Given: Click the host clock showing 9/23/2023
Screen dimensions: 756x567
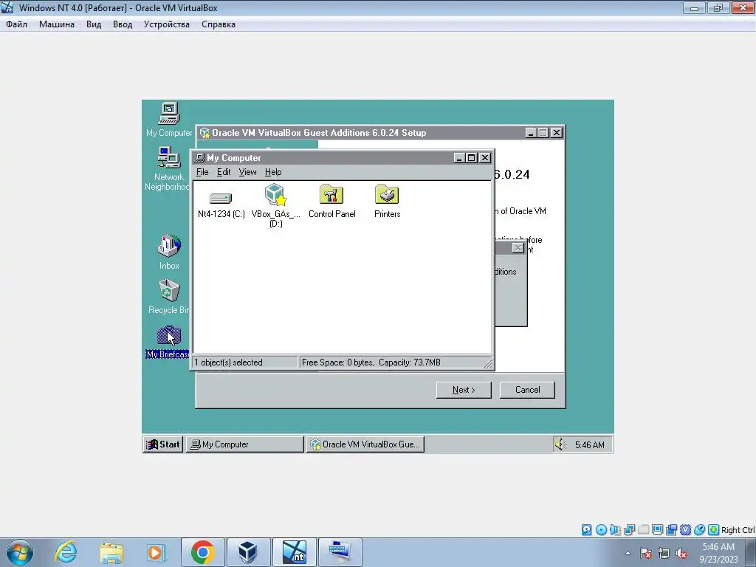Looking at the screenshot, I should click(x=718, y=553).
